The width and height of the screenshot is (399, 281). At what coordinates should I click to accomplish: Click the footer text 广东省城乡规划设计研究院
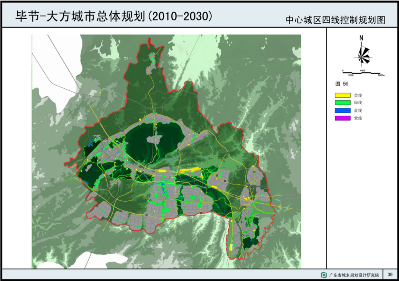coord(354,275)
